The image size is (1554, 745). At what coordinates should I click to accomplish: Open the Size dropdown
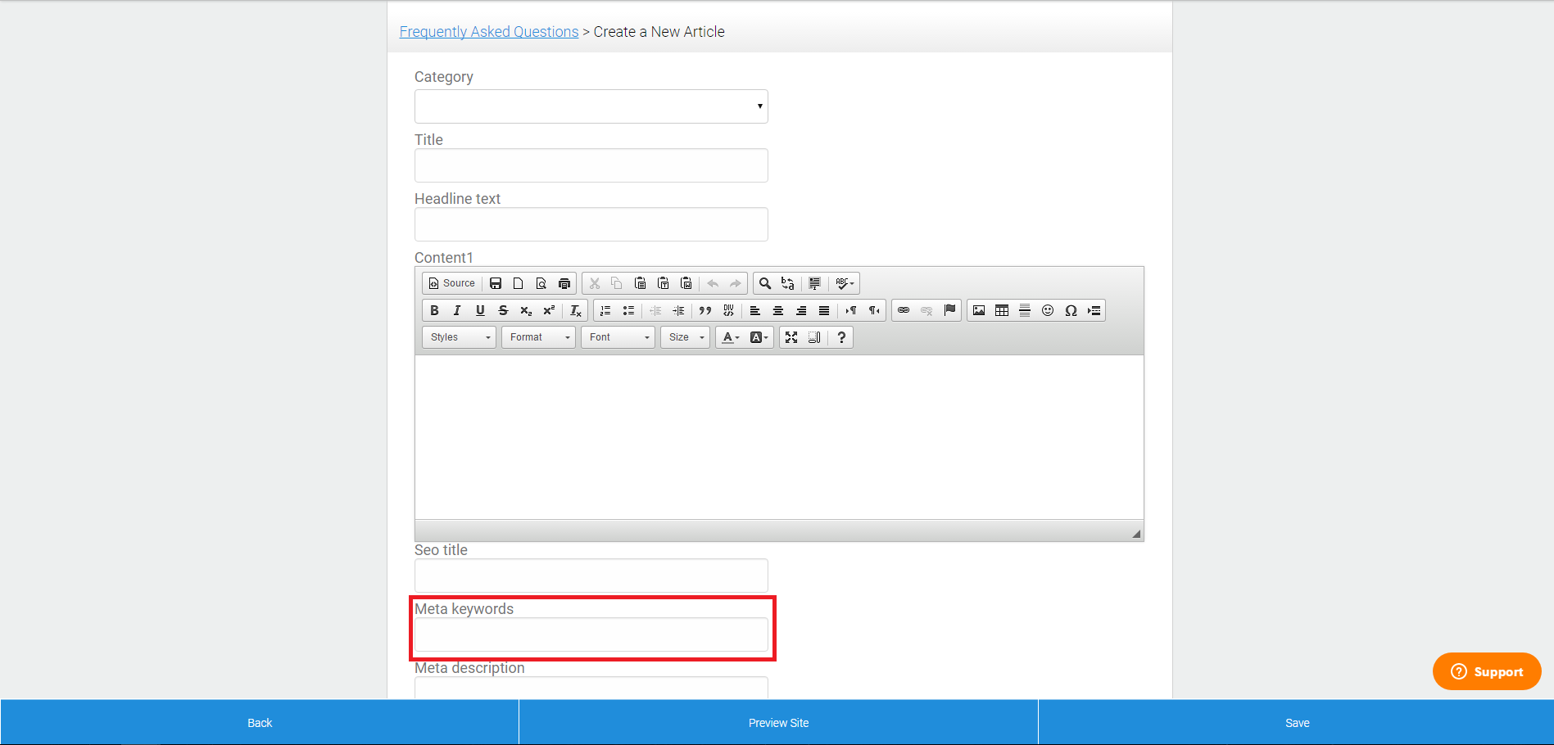click(x=686, y=337)
